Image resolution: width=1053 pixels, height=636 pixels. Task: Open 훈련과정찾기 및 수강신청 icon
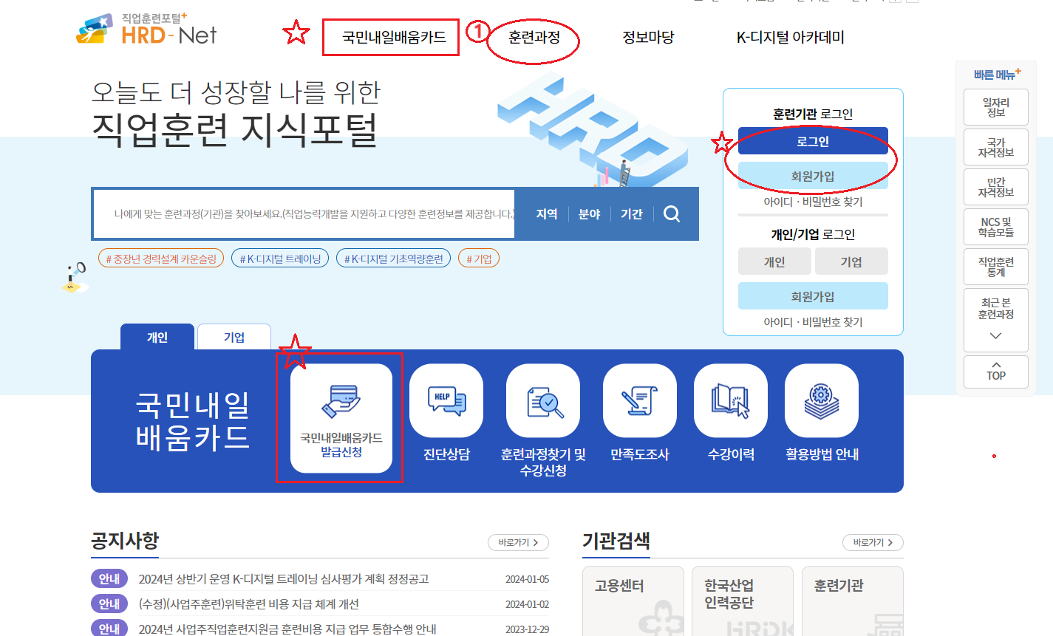pyautogui.click(x=543, y=400)
